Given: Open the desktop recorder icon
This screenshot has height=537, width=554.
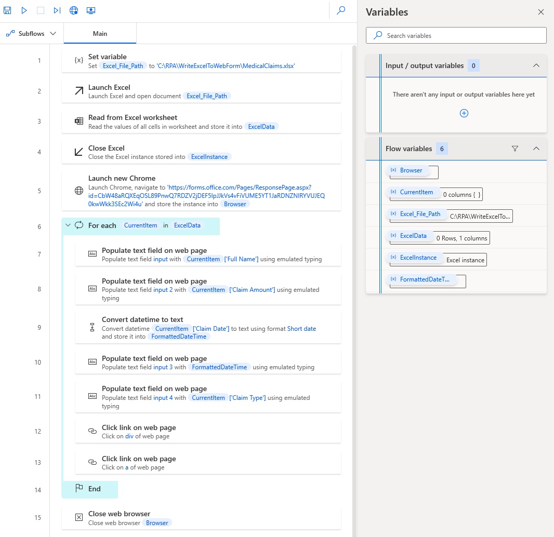Looking at the screenshot, I should point(90,10).
